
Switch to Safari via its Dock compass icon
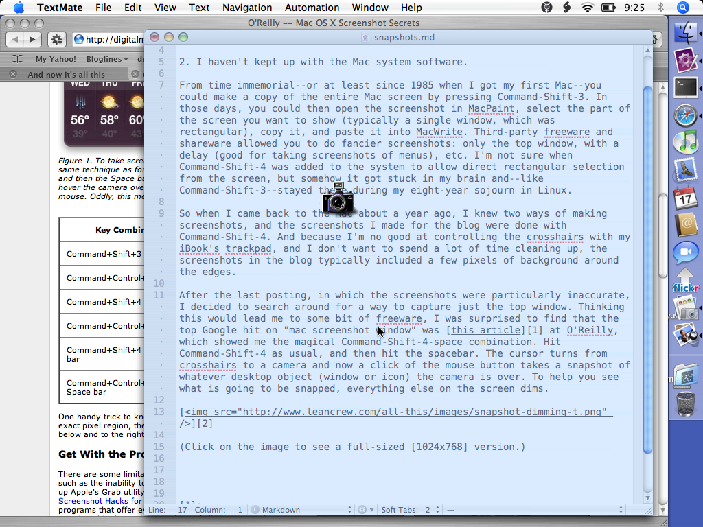tap(686, 115)
